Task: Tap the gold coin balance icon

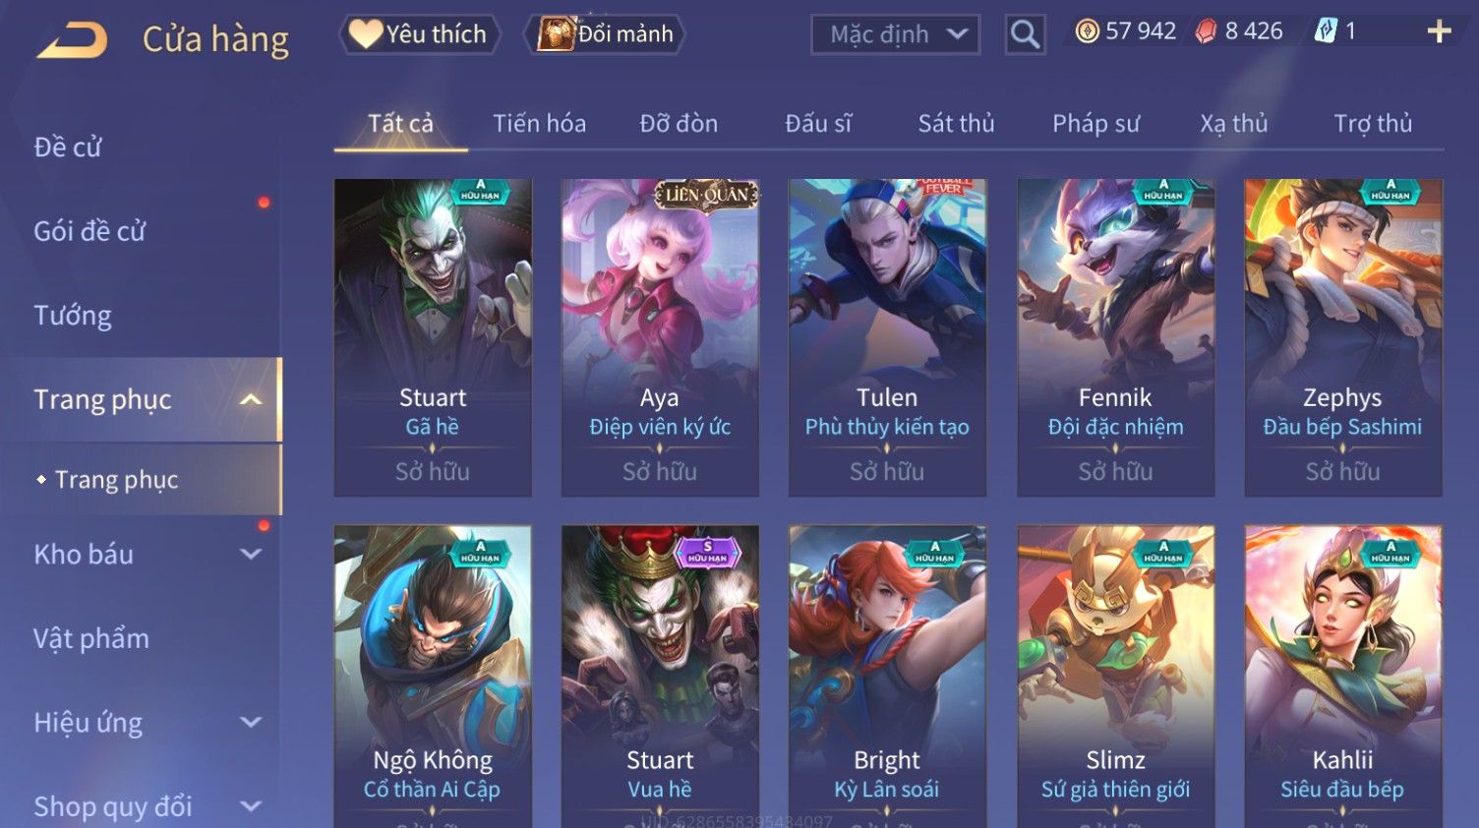Action: [x=1087, y=31]
